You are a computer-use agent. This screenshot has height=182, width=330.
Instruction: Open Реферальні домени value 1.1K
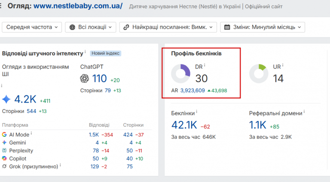coord(258,125)
